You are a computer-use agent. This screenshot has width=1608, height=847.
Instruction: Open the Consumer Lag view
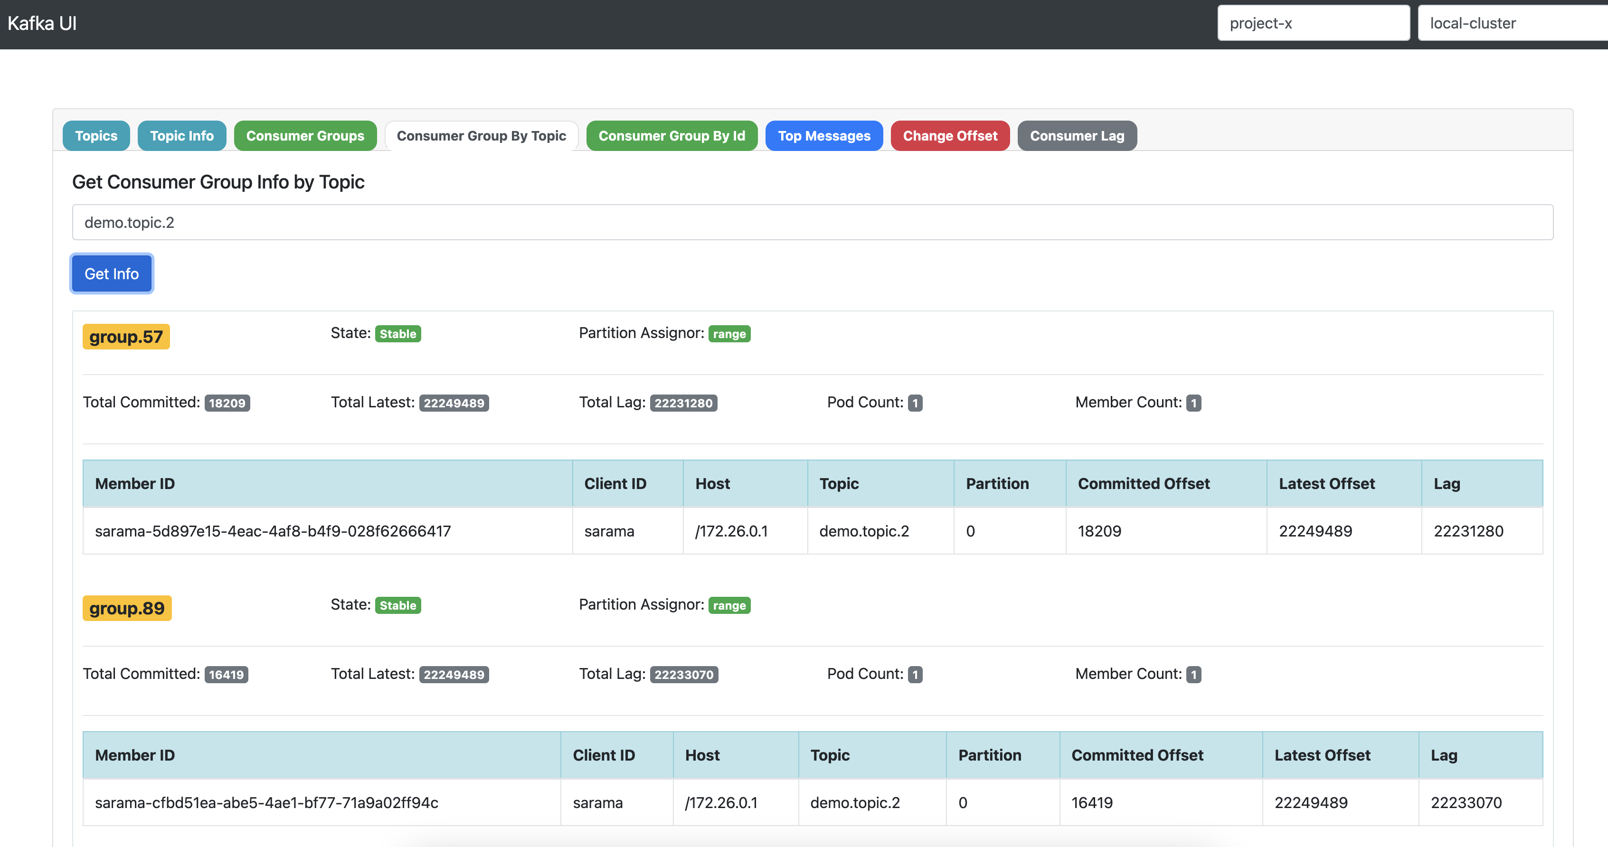[x=1078, y=135]
